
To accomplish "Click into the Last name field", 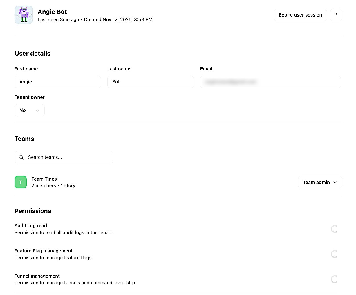I will coord(150,82).
